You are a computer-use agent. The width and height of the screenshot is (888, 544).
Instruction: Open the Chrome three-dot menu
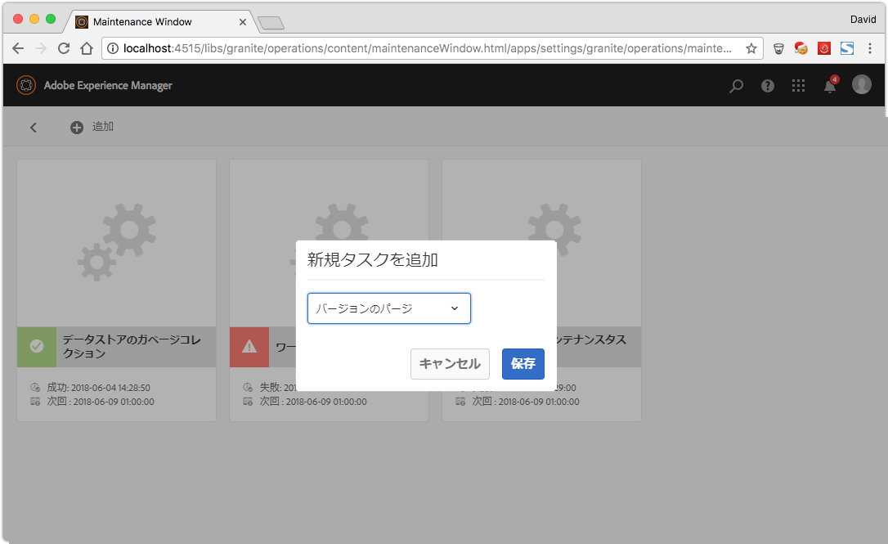(870, 49)
